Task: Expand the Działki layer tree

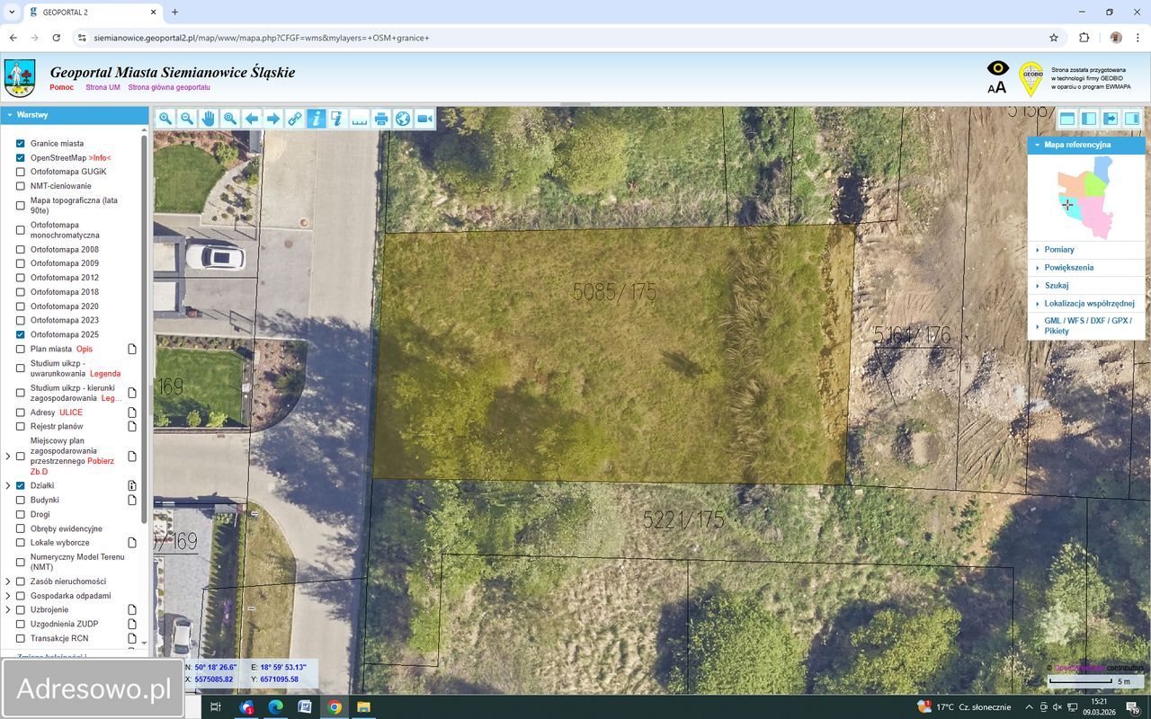Action: (x=8, y=486)
